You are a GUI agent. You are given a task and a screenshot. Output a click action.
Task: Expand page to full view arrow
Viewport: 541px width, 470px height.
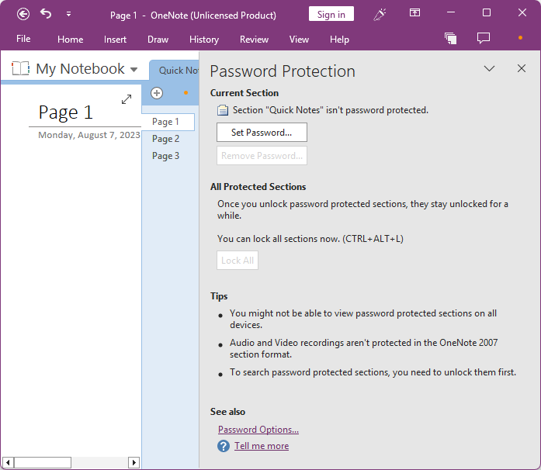point(127,99)
